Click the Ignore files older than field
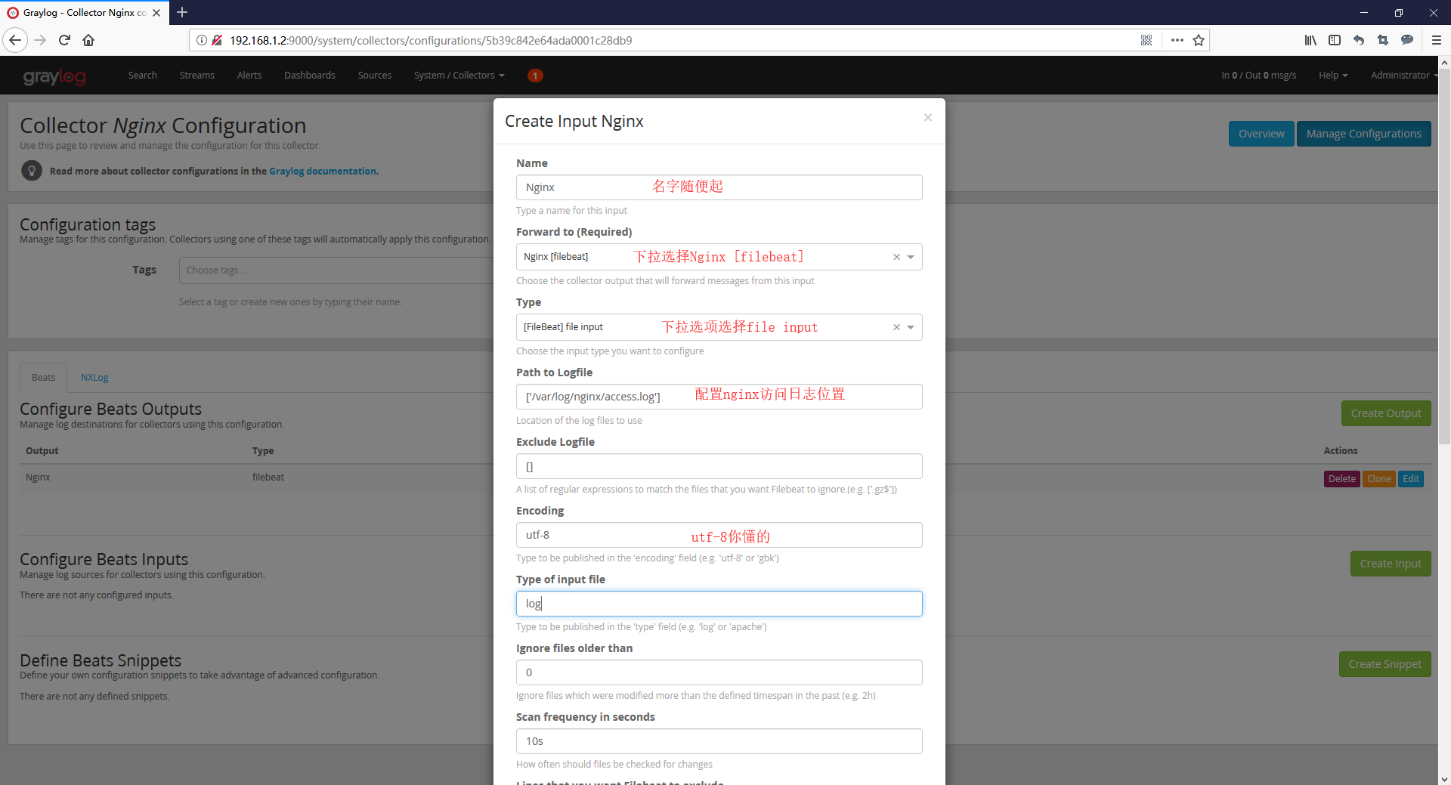 [719, 672]
